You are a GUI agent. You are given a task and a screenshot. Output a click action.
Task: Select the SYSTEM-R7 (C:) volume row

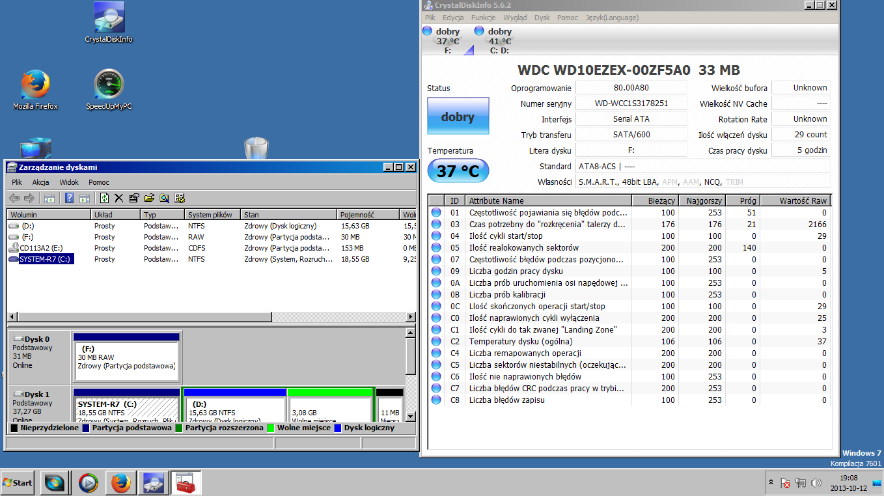(212, 259)
